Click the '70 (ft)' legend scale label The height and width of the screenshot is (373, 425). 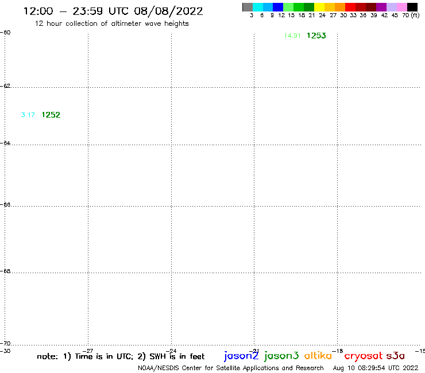411,15
